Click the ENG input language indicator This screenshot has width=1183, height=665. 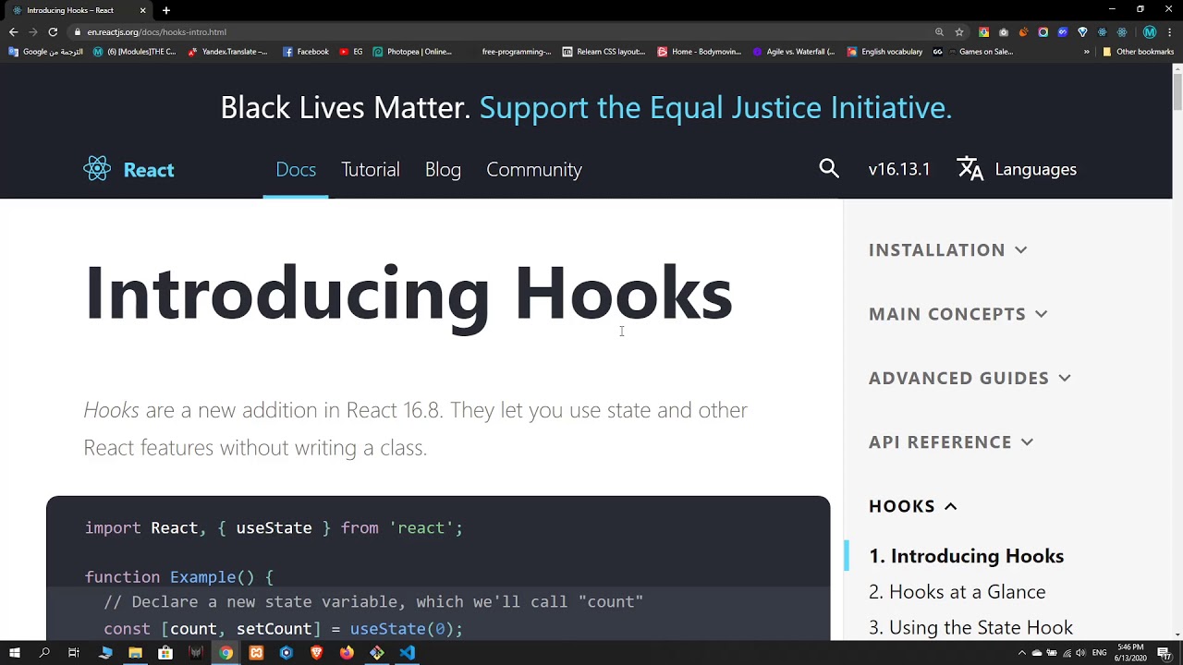tap(1099, 653)
